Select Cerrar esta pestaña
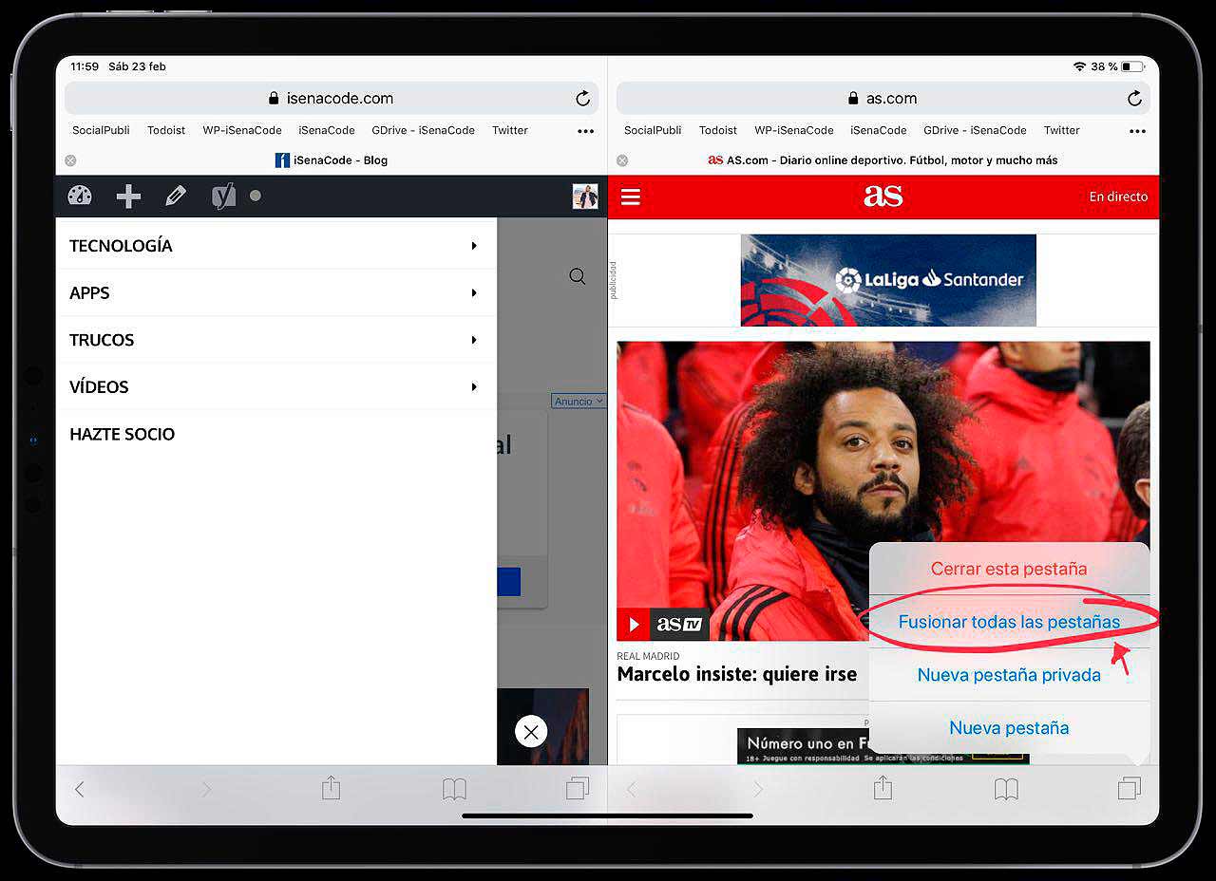The height and width of the screenshot is (881, 1216). [1009, 569]
